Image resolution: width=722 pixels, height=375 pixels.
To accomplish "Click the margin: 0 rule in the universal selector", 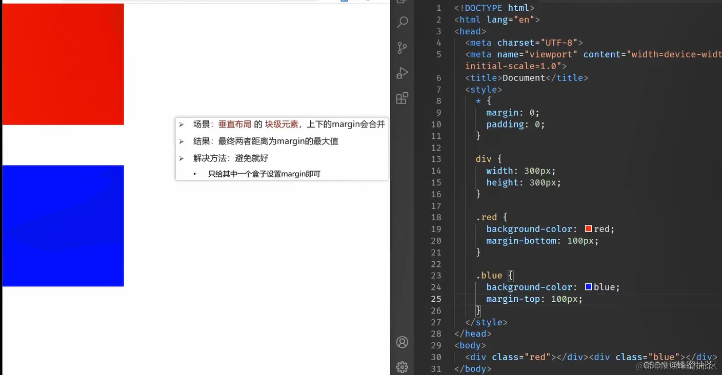I will (x=512, y=112).
